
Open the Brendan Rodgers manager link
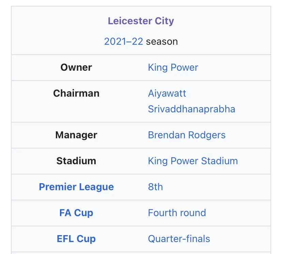click(187, 135)
